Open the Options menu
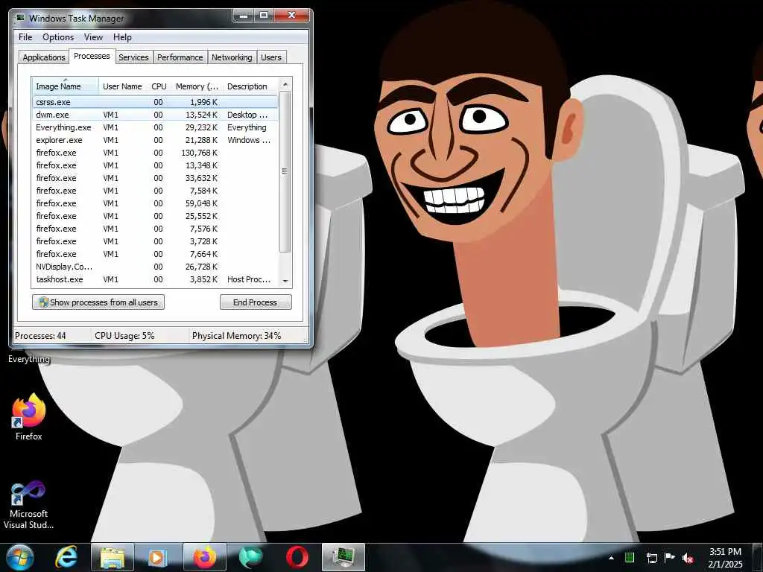The width and height of the screenshot is (763, 572). tap(58, 37)
